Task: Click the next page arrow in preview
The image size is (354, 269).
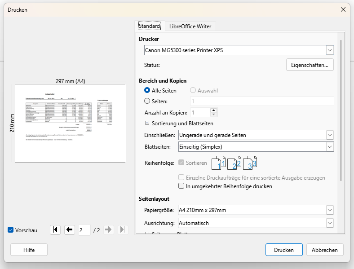Action: click(109, 230)
